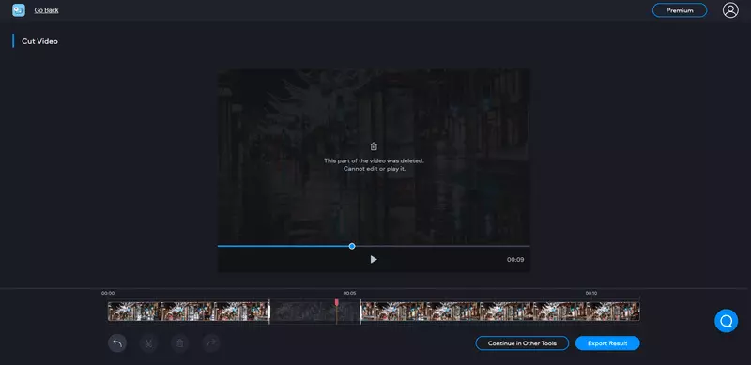Screen dimensions: 751x365
Task: Click the undo arrow icon
Action: click(x=117, y=343)
